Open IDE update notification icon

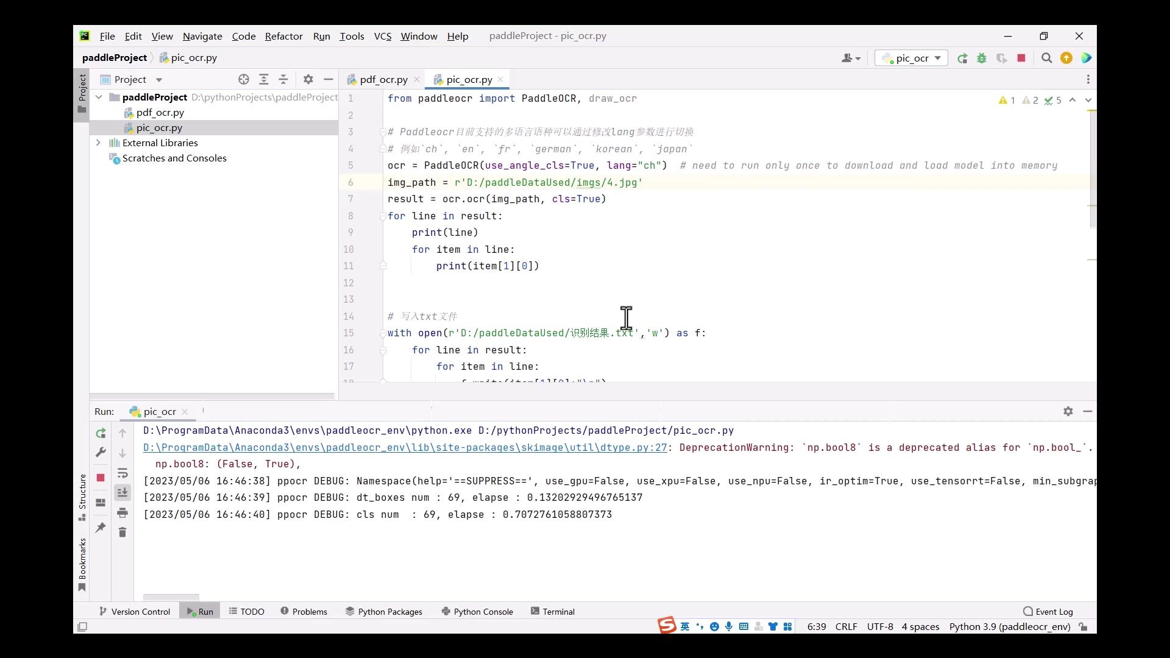[x=1066, y=58]
